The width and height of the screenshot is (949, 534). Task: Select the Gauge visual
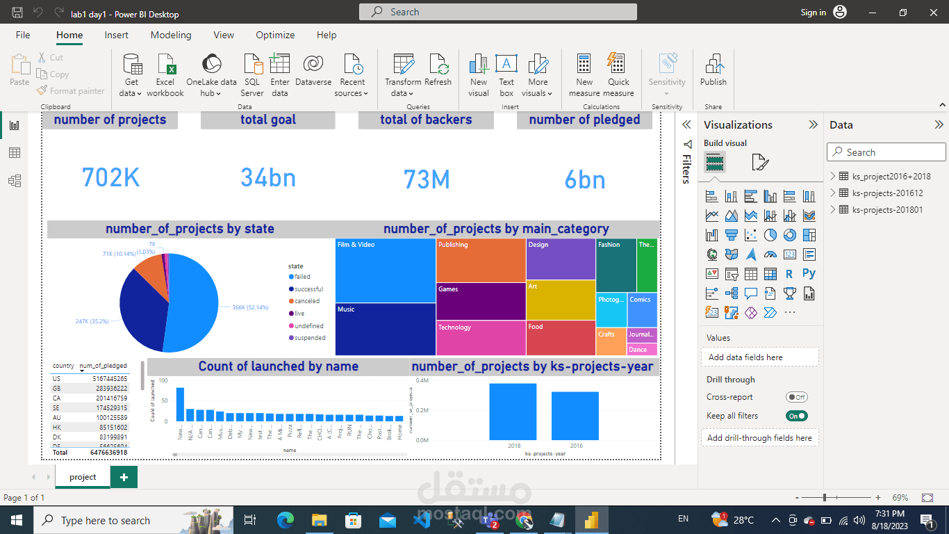[770, 254]
